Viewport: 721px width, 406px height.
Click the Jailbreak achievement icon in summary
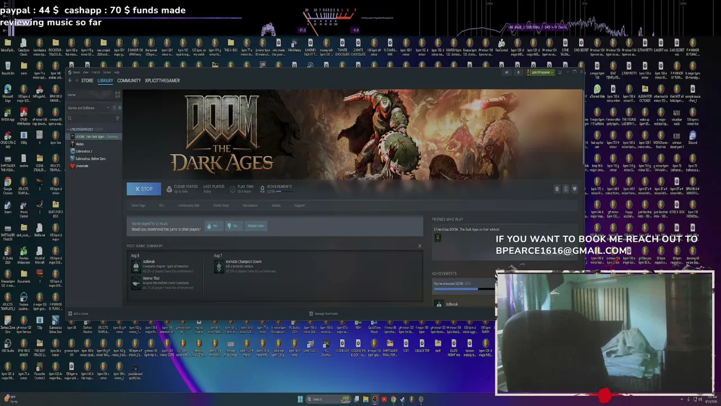point(135,266)
